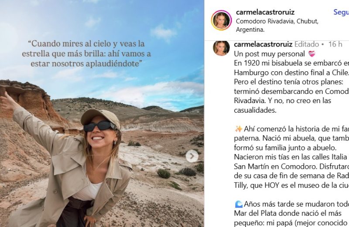This screenshot has height=227, width=349.
Task: Open carmelacastroruiz profile from header username
Action: click(265, 12)
